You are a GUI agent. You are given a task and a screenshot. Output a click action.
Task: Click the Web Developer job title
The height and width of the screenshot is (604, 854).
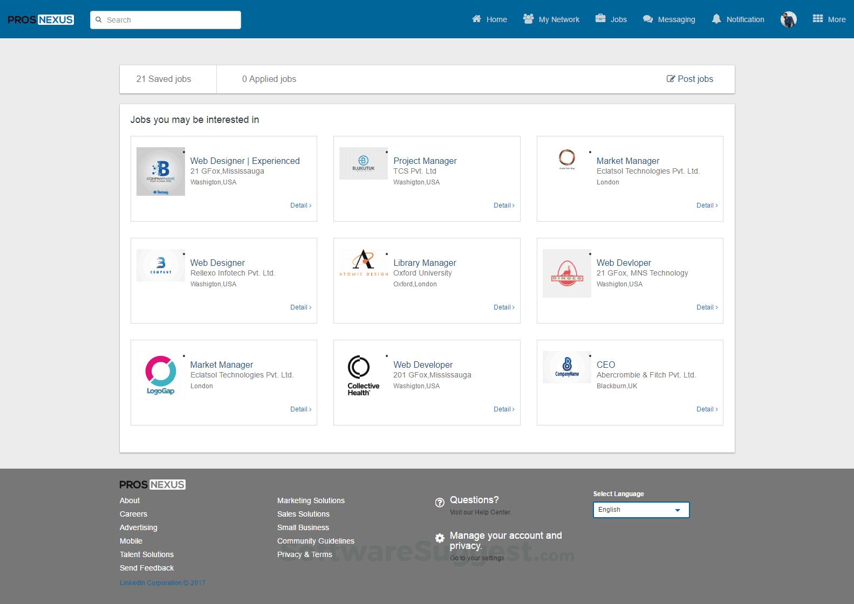coord(423,365)
